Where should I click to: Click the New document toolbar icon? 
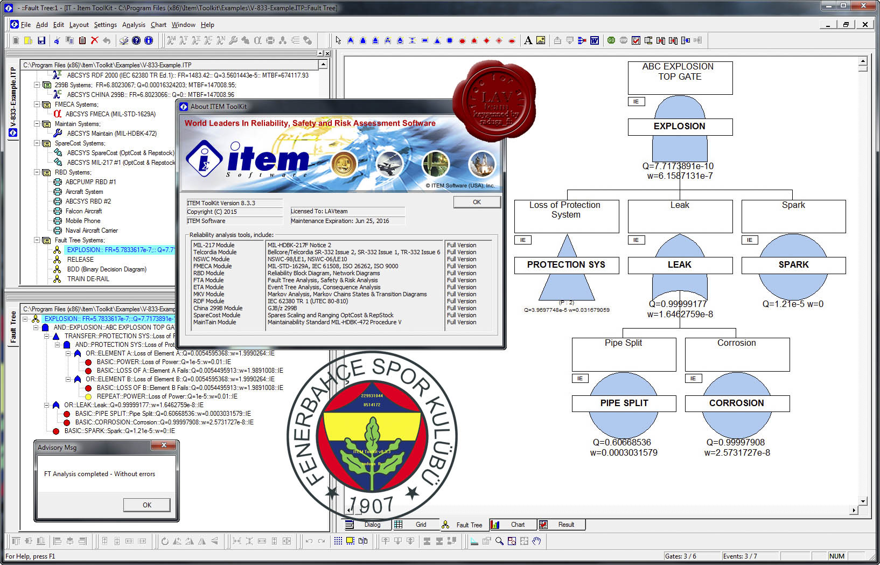(x=16, y=40)
